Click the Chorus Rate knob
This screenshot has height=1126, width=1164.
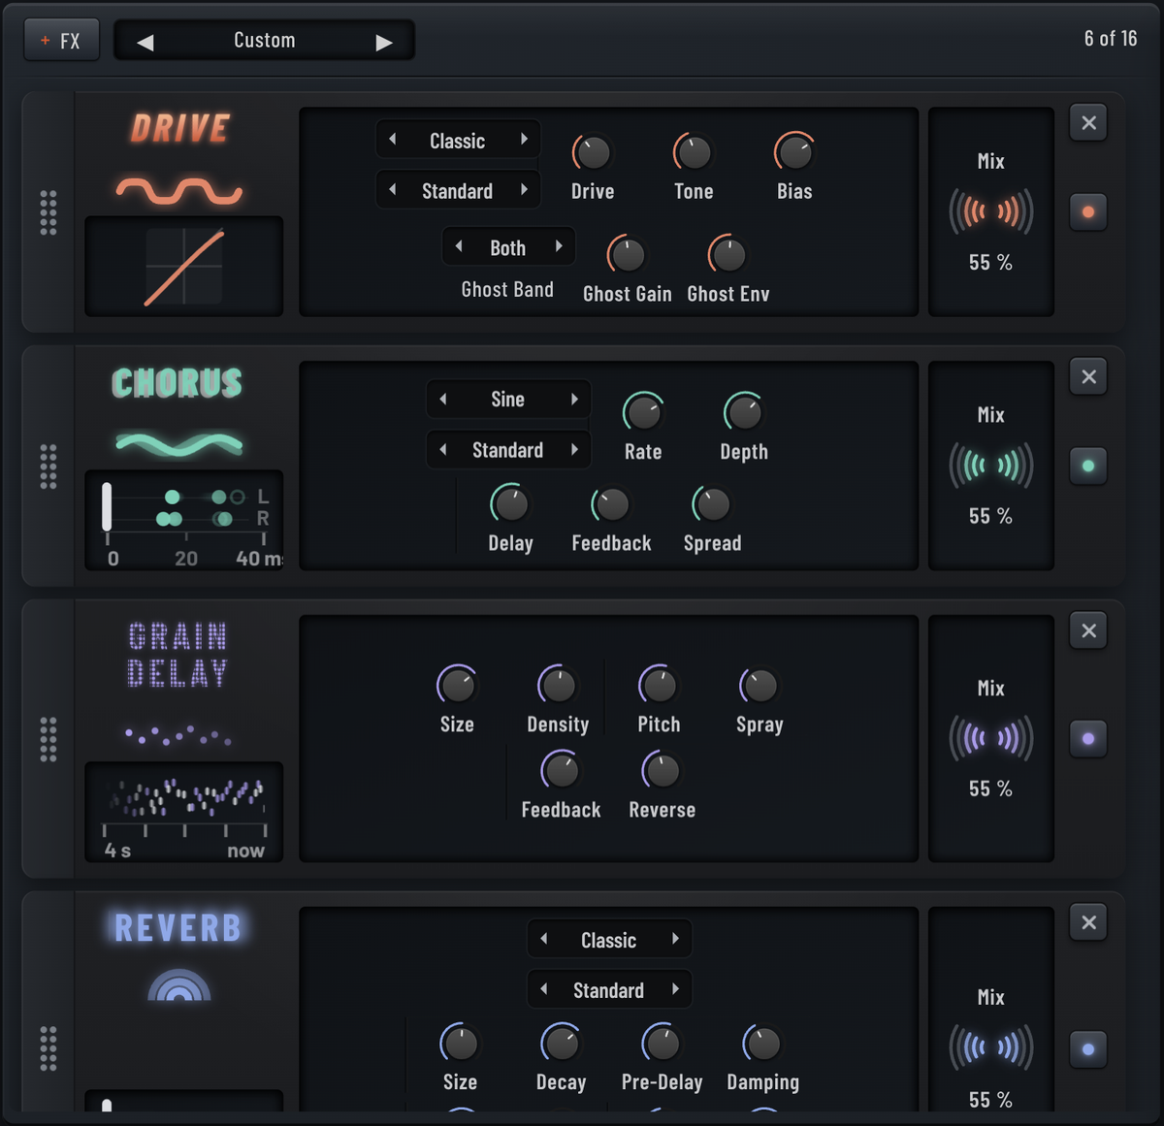[643, 412]
